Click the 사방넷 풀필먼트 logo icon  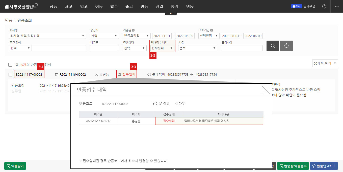(6, 6)
